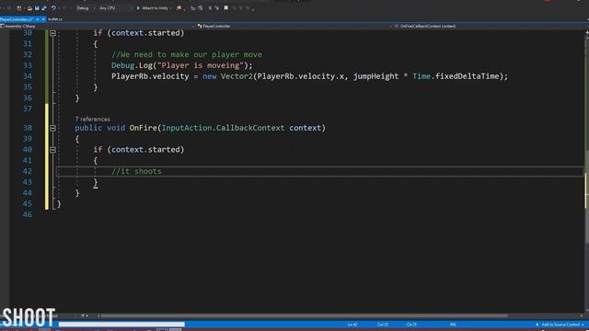Click the Ch 25 indicator in status bar
The width and height of the screenshot is (589, 331).
[411, 325]
